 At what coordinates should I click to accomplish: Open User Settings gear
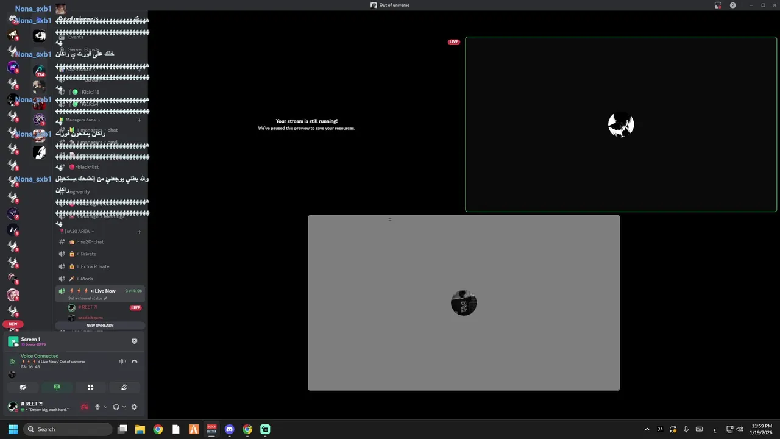(x=135, y=407)
